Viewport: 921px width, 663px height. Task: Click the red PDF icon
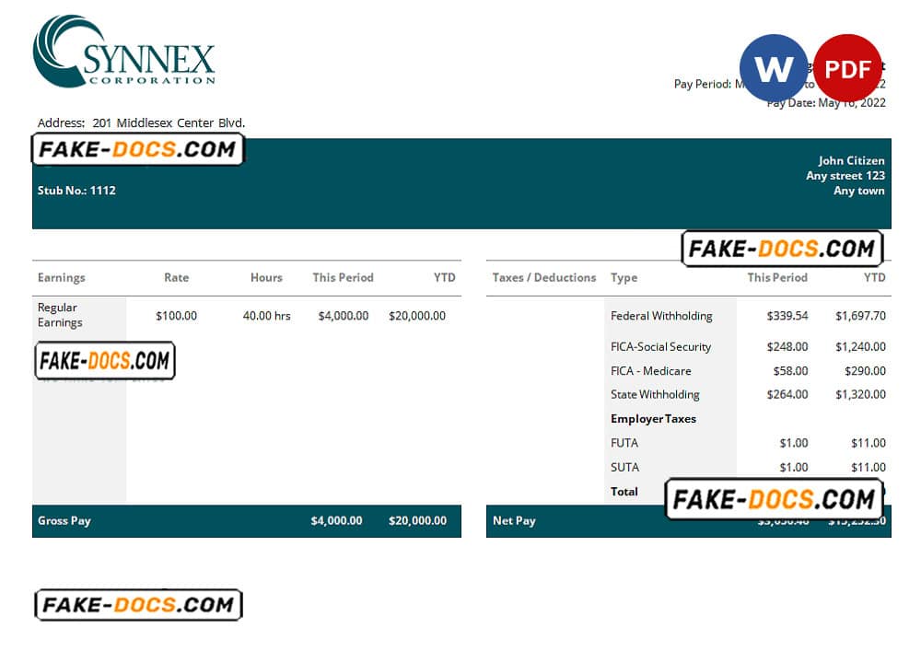tap(847, 68)
